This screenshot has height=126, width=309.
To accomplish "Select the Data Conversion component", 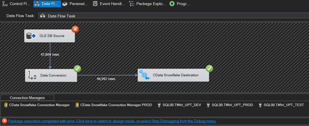I will click(x=51, y=75).
